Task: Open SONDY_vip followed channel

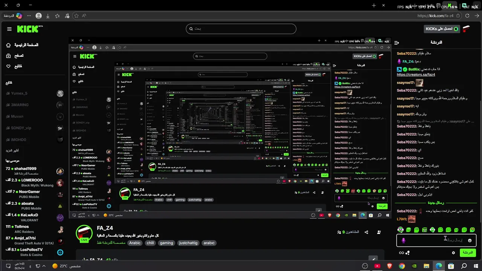Action: [35, 128]
